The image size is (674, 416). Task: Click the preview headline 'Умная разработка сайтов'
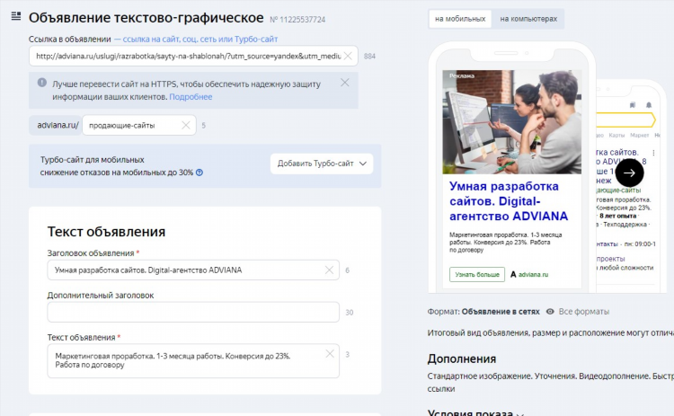[x=509, y=201]
